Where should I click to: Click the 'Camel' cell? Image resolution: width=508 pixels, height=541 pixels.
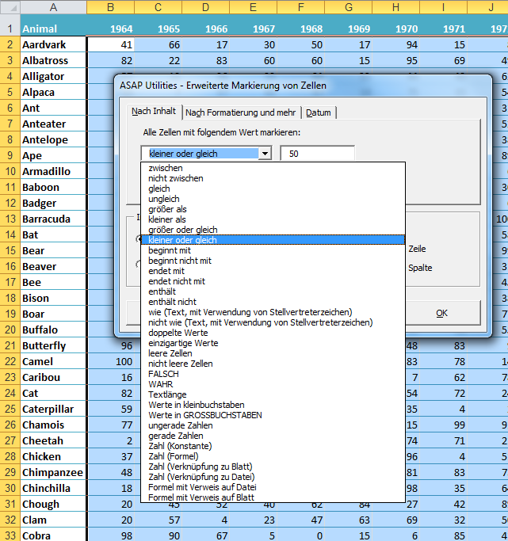click(x=53, y=361)
